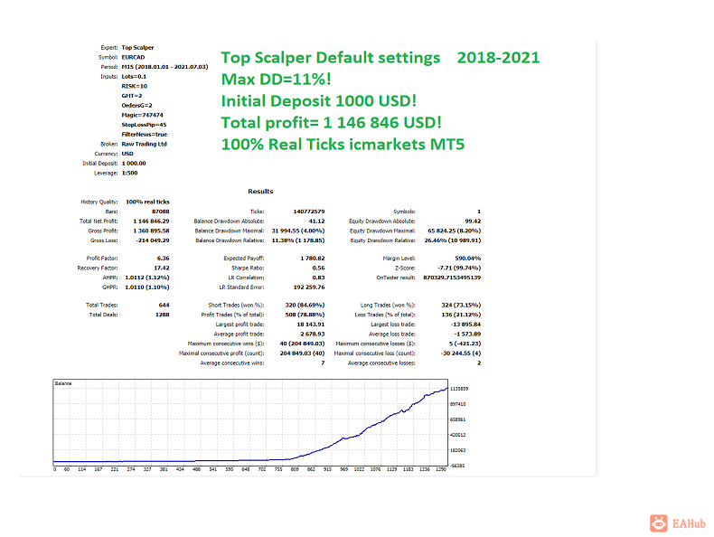Click the broker name 'Raw Trading Ltd'
This screenshot has width=714, height=537.
click(x=144, y=144)
